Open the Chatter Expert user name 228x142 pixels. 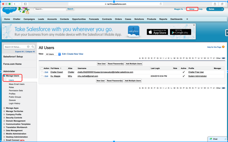57,72
